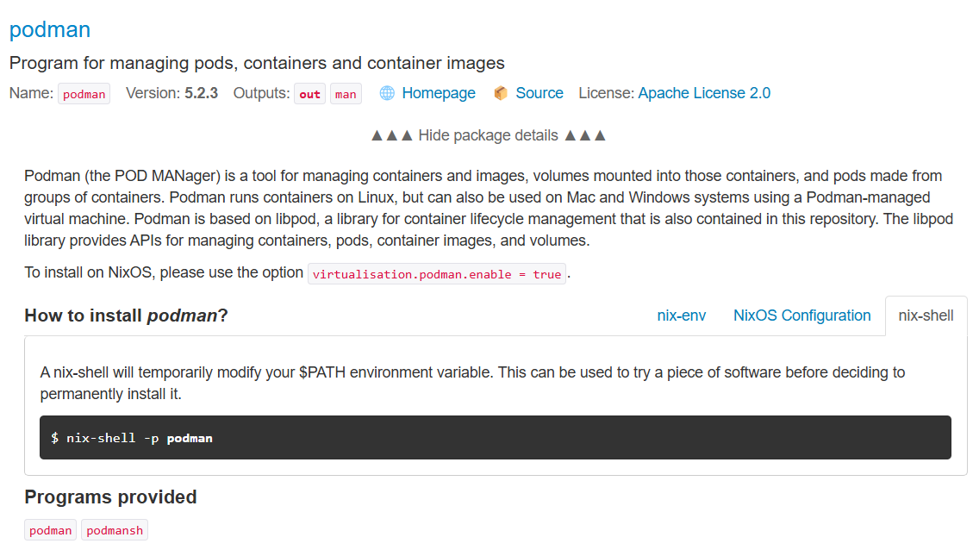Click the podmansh program badge
Screen dimensions: 979x556
[115, 530]
